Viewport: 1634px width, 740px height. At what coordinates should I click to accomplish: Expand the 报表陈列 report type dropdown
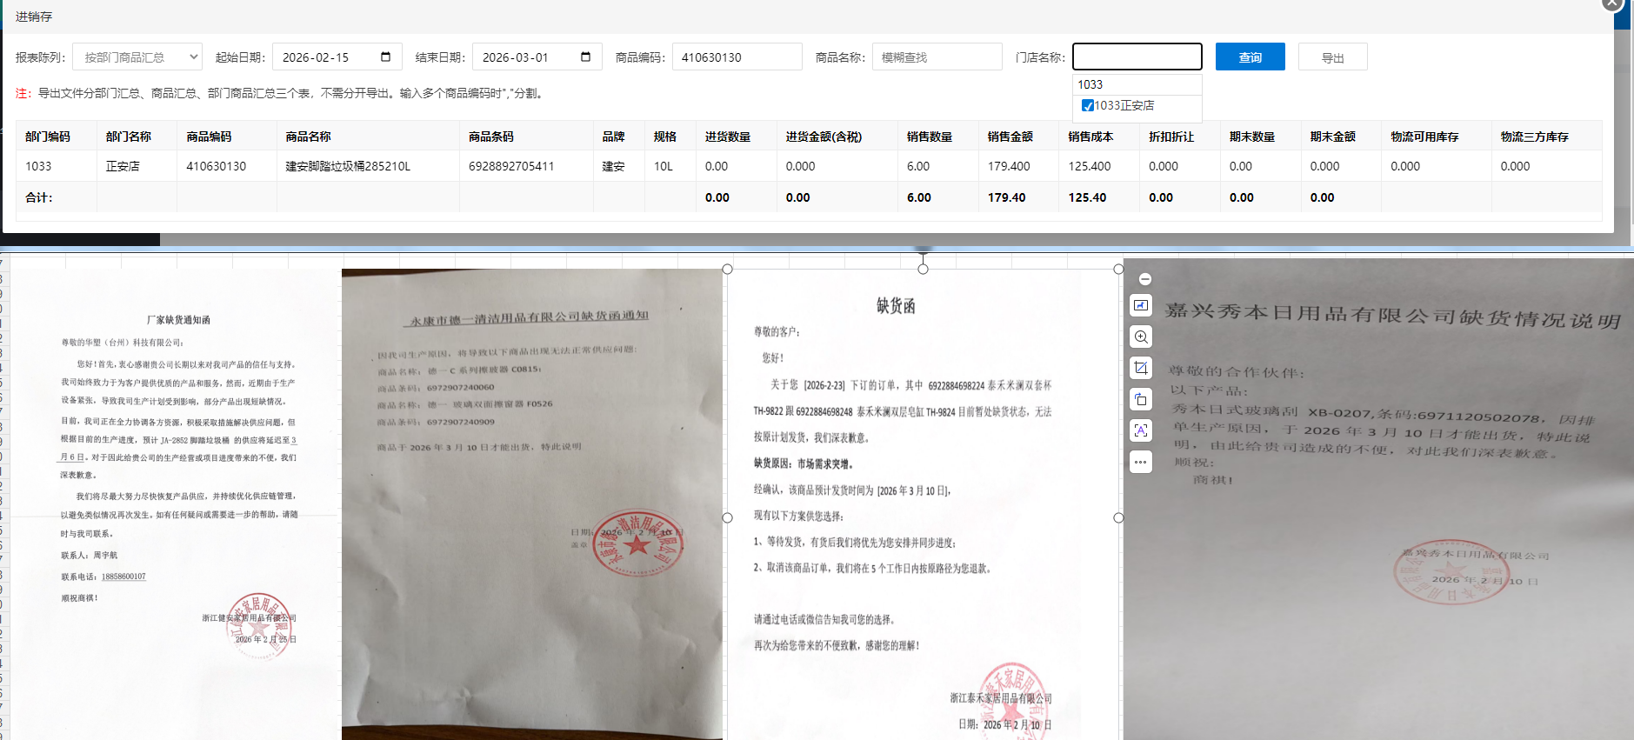137,57
